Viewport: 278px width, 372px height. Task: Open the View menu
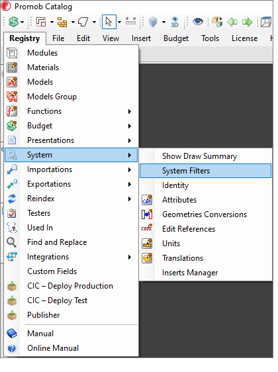point(111,38)
